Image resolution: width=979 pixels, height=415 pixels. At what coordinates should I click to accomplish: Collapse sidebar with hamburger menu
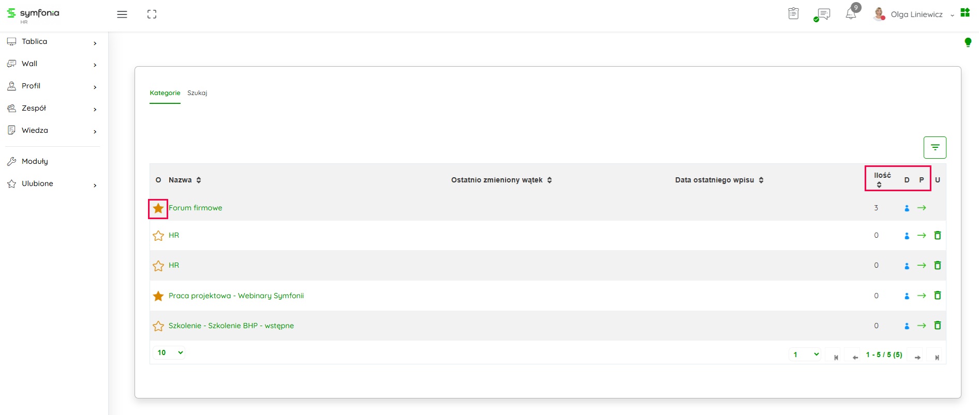point(122,14)
